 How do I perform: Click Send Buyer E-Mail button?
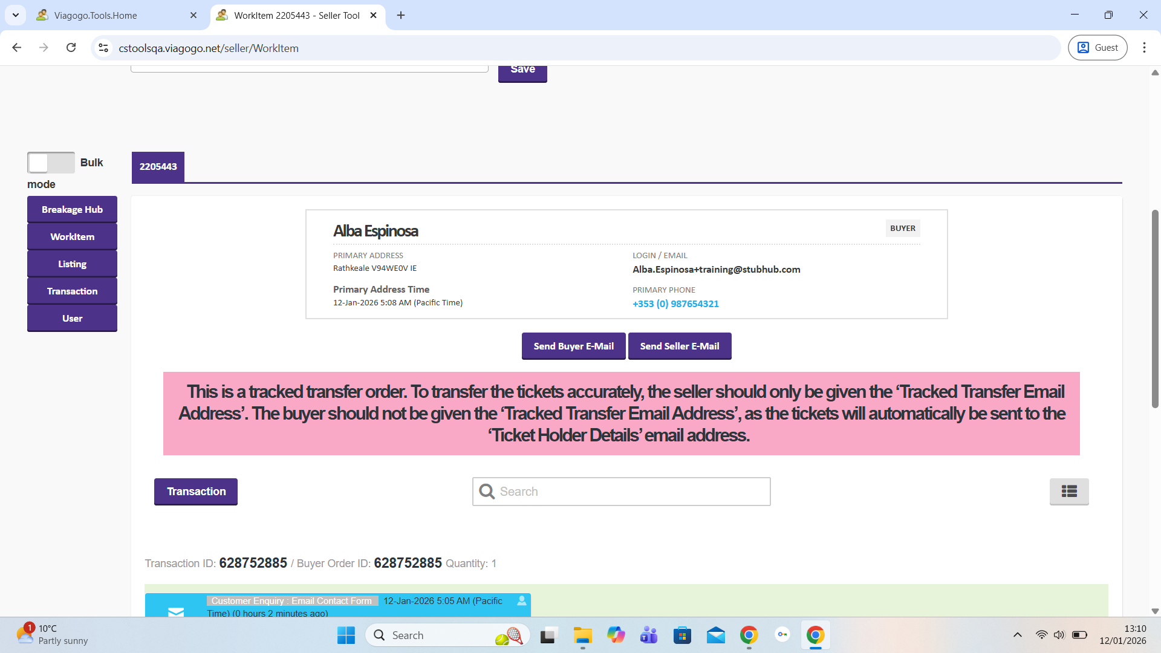point(573,346)
